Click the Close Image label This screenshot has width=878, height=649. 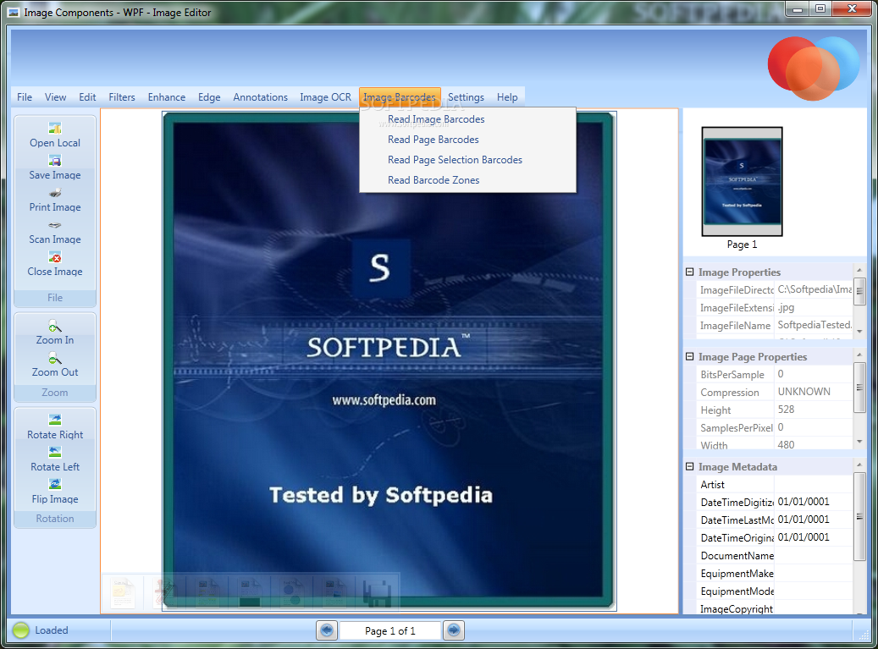pyautogui.click(x=55, y=272)
